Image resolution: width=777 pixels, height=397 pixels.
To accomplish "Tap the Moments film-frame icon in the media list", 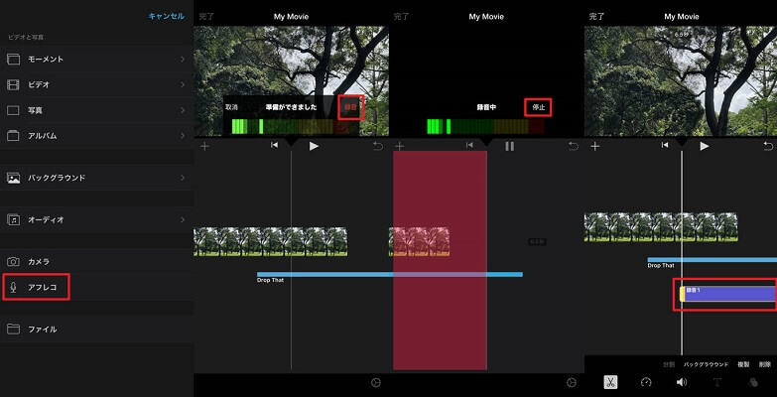I will [13, 60].
